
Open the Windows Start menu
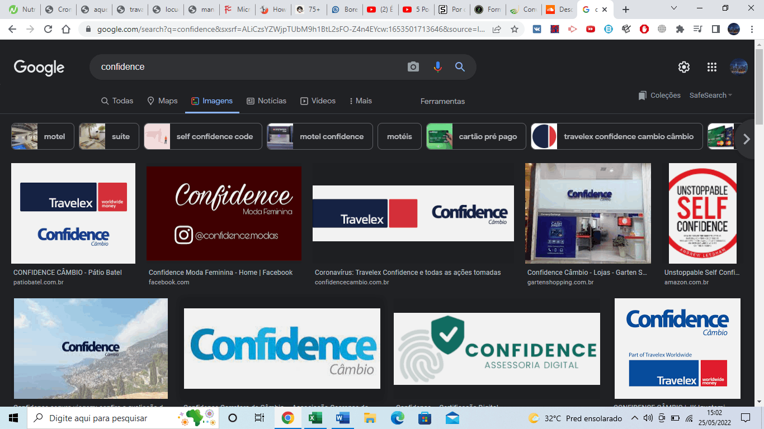[x=13, y=418]
